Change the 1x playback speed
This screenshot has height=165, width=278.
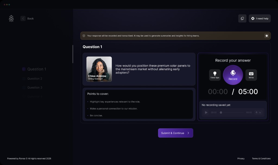(x=258, y=112)
